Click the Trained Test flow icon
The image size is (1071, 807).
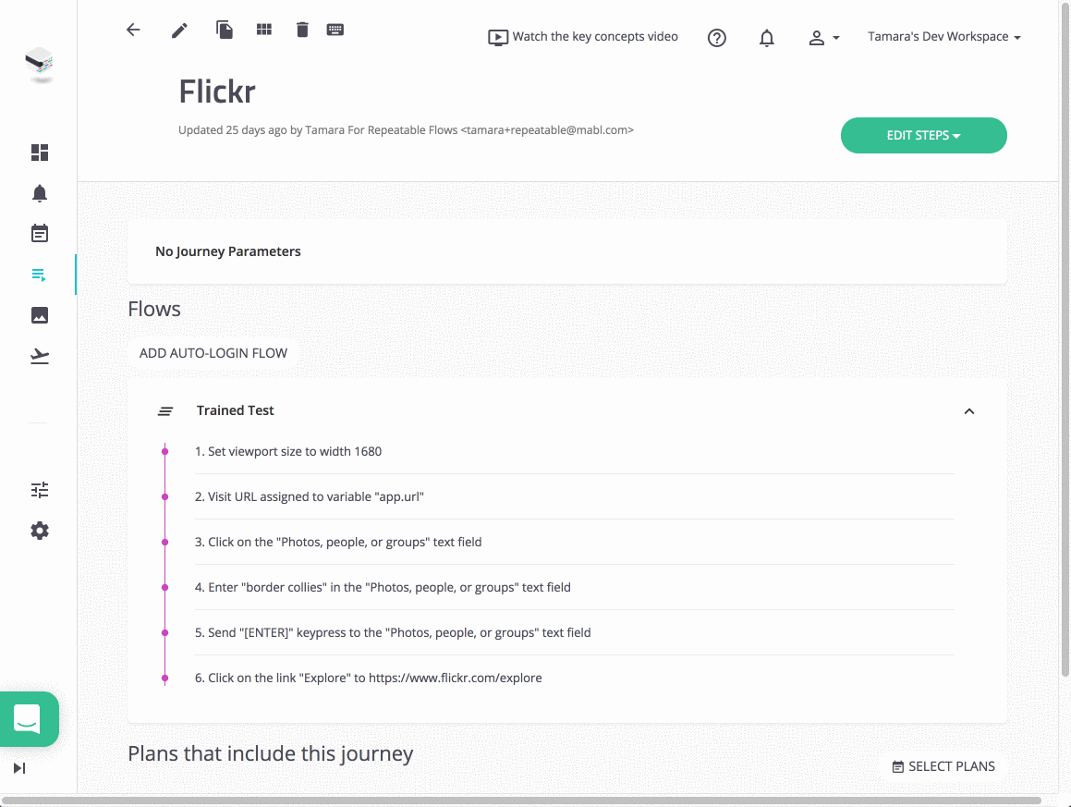point(165,410)
